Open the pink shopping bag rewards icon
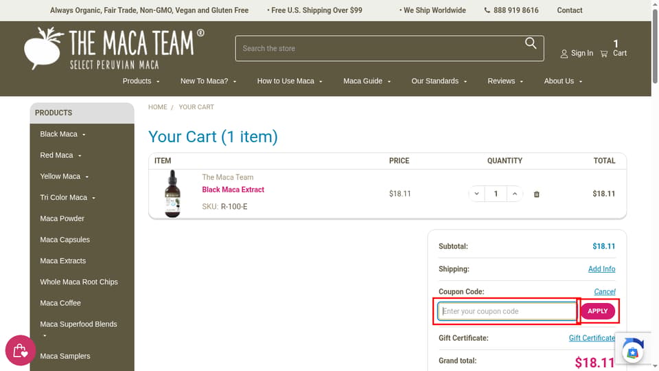This screenshot has height=371, width=659. coord(20,350)
